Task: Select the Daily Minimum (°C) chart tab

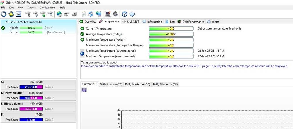Action: click(165, 84)
